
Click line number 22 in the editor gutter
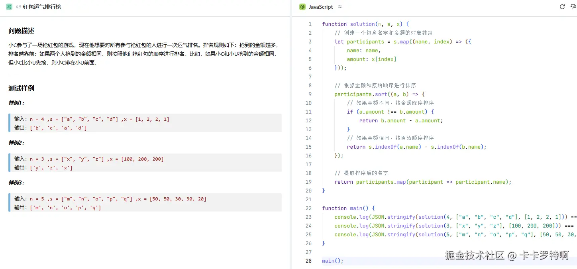tap(308, 208)
